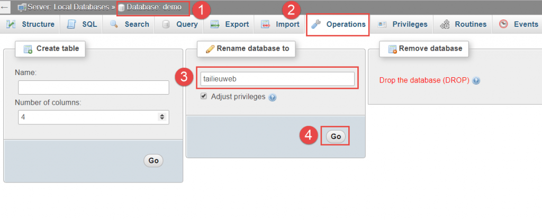Image resolution: width=542 pixels, height=220 pixels.
Task: Click the Structure tab icon
Action: click(x=12, y=24)
